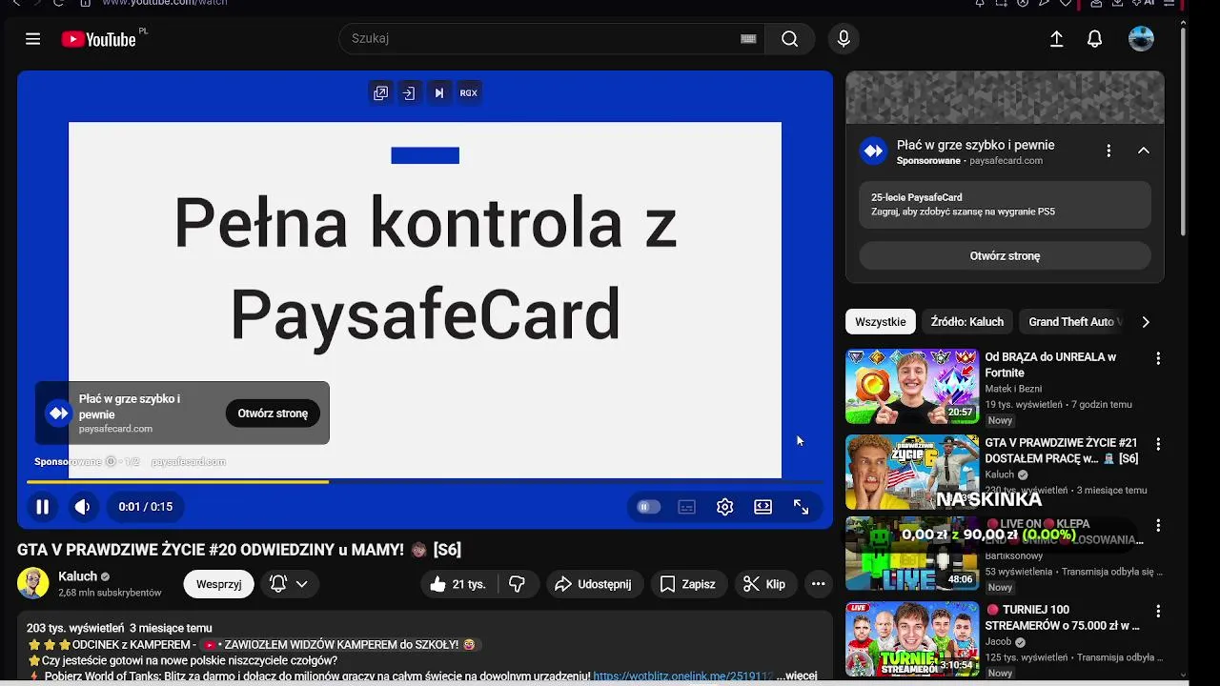Image resolution: width=1220 pixels, height=686 pixels.
Task: Enter full screen mode
Action: 801,507
